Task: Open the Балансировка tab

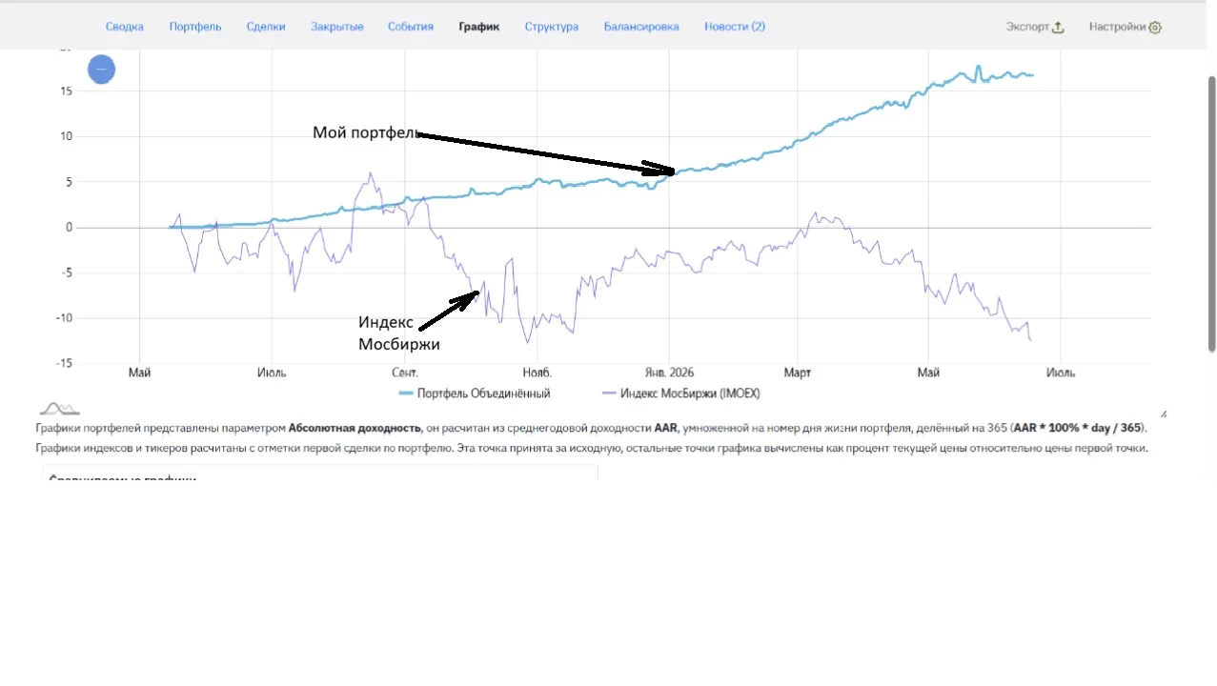Action: pyautogui.click(x=641, y=27)
